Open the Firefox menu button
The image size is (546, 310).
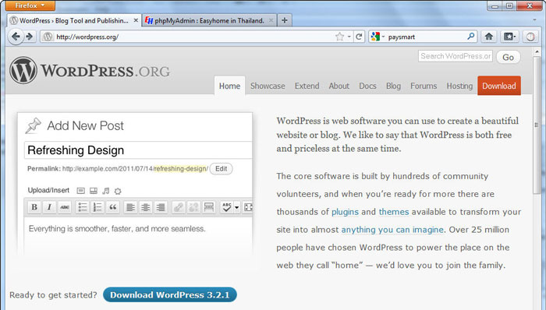coord(30,5)
